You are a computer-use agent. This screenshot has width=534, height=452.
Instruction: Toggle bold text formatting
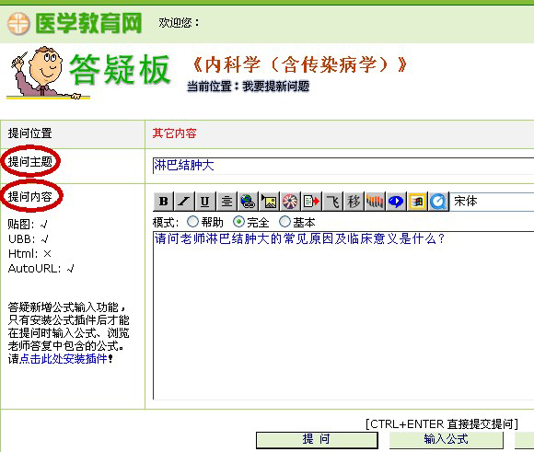pyautogui.click(x=164, y=202)
